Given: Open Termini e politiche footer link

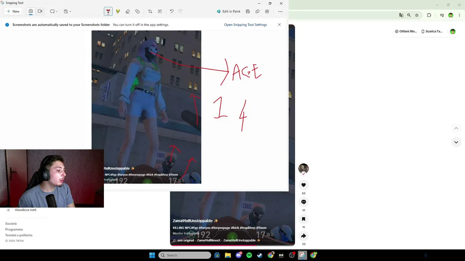Looking at the screenshot, I should (19, 235).
